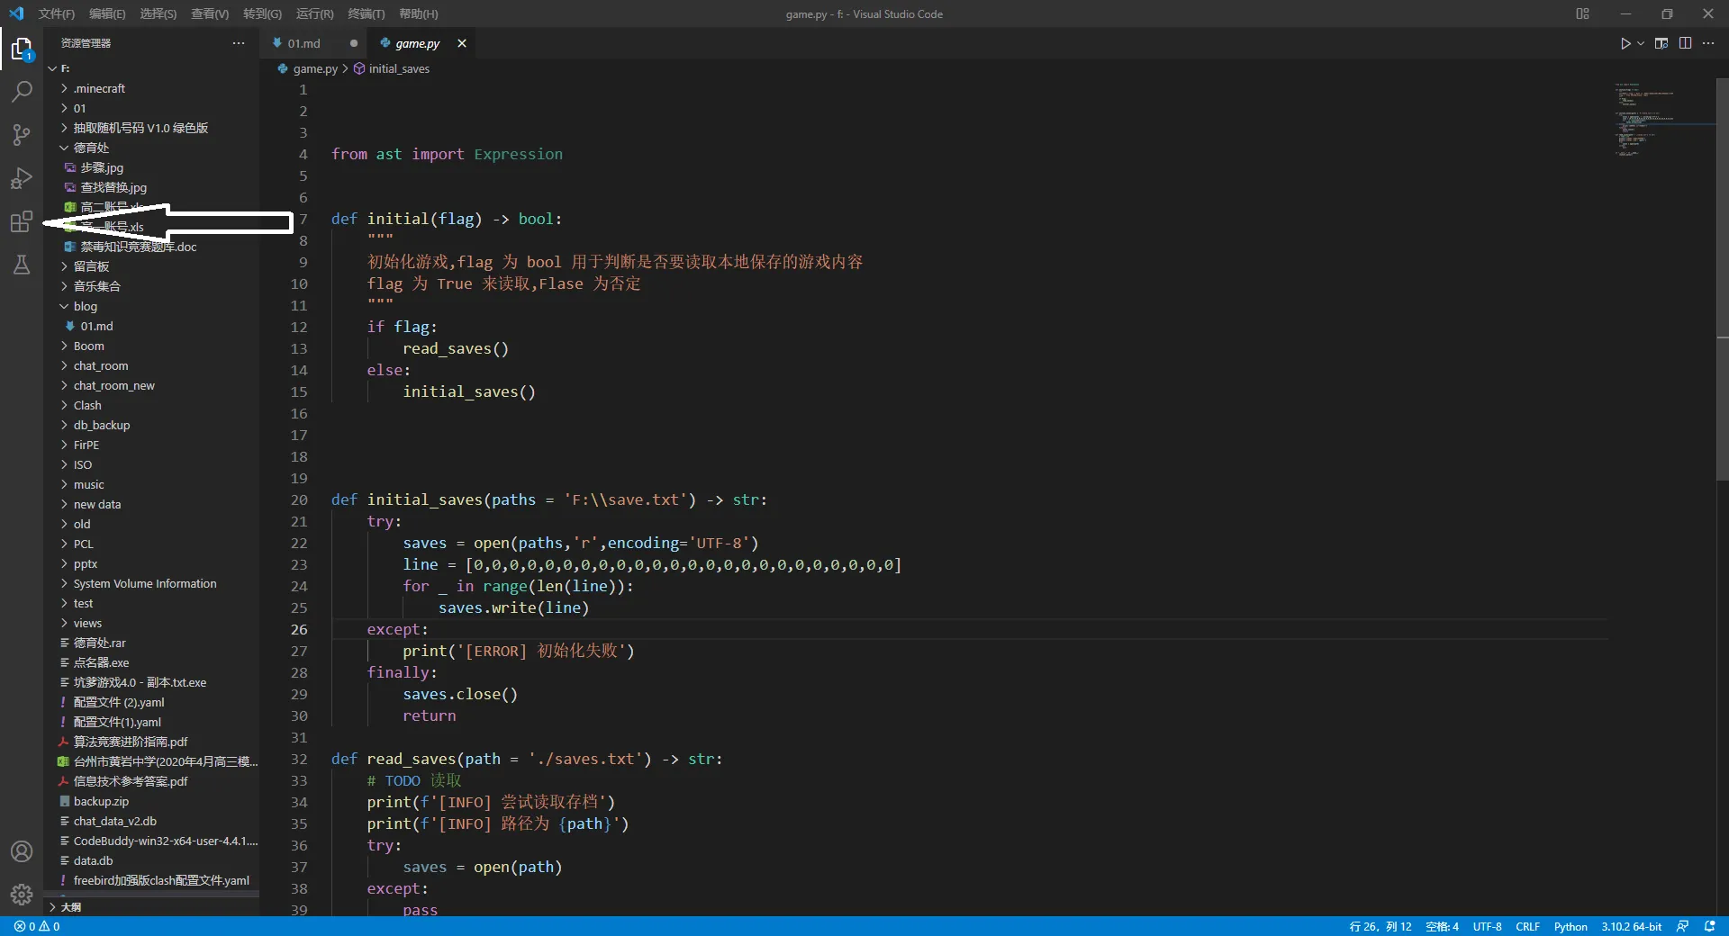Click line number 20 in gutter
Viewport: 1729px width, 936px height.
point(299,499)
